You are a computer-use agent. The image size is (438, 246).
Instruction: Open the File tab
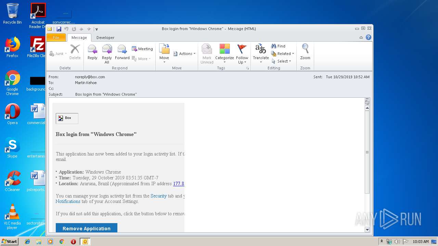(x=56, y=38)
